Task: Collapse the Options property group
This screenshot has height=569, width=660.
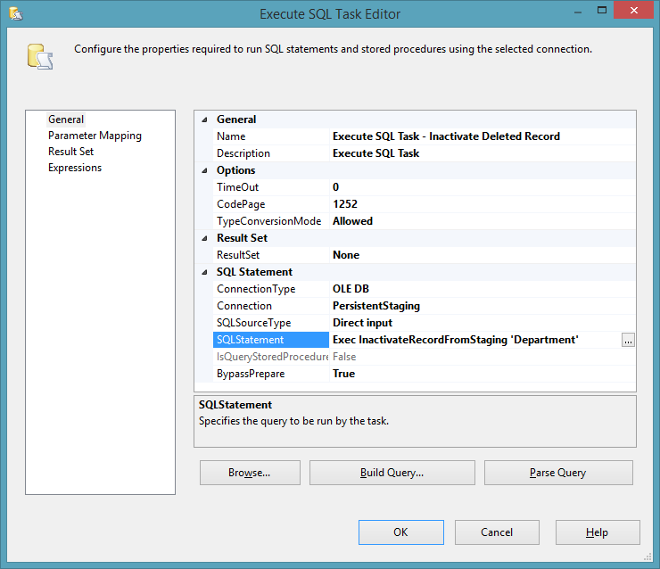Action: coord(204,170)
